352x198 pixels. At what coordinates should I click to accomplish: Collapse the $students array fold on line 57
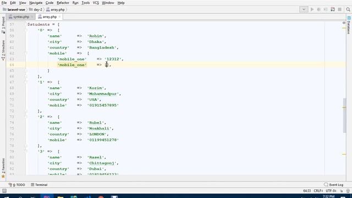coord(26,24)
